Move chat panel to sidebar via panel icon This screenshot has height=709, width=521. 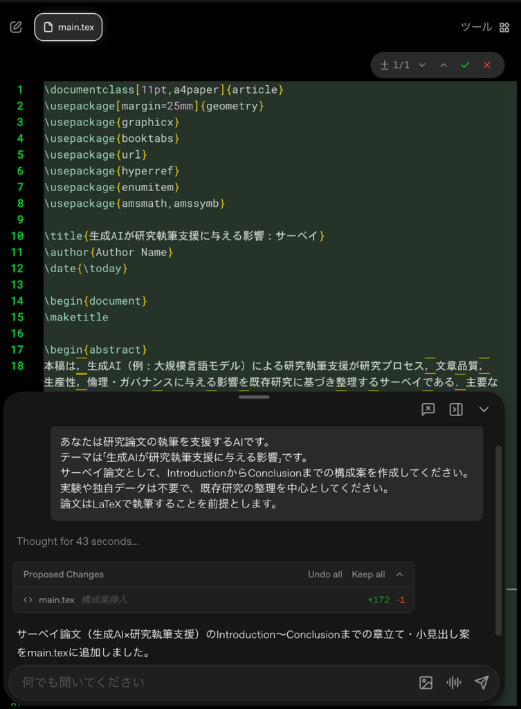point(455,409)
